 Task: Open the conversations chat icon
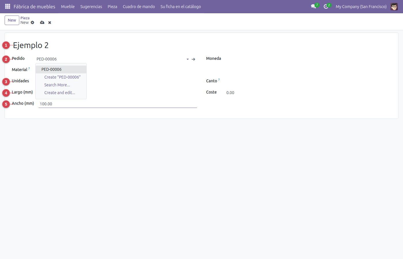click(313, 6)
